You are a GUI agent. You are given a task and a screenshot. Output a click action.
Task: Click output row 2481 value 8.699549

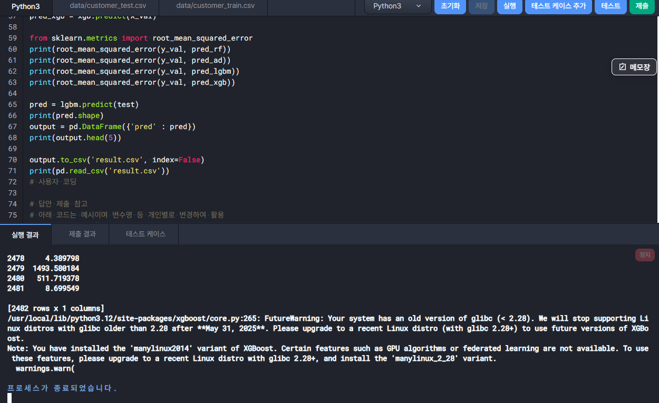coord(62,288)
